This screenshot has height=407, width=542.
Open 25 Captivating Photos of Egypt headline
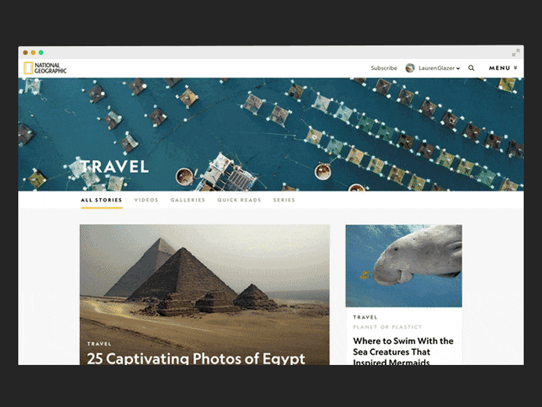196,359
